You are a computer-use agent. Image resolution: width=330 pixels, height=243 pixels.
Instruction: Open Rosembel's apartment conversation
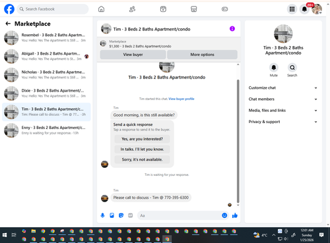coord(46,38)
